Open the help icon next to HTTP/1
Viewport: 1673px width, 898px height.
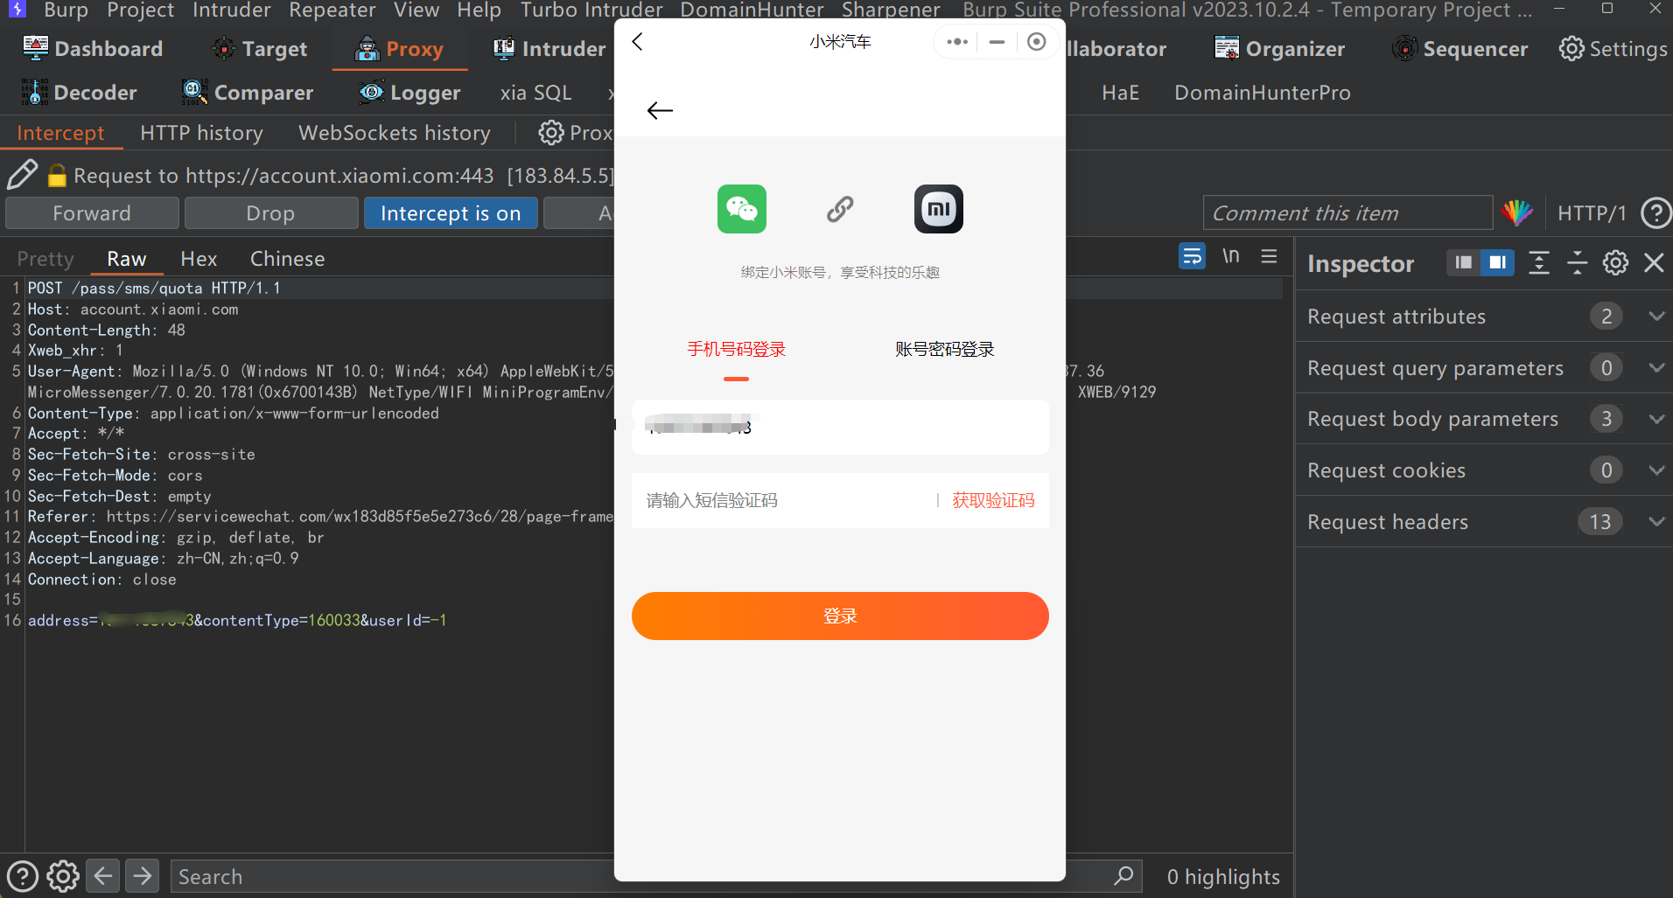tap(1655, 212)
